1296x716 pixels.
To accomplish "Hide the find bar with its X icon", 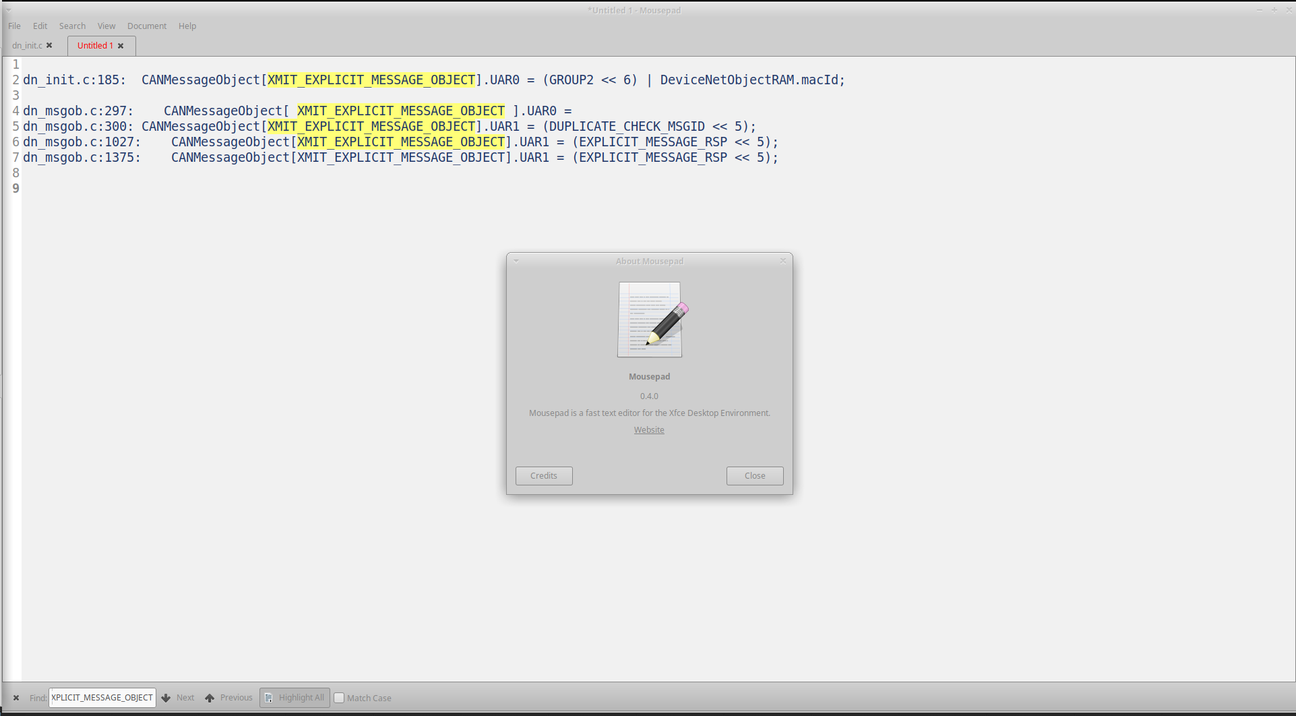I will (16, 698).
